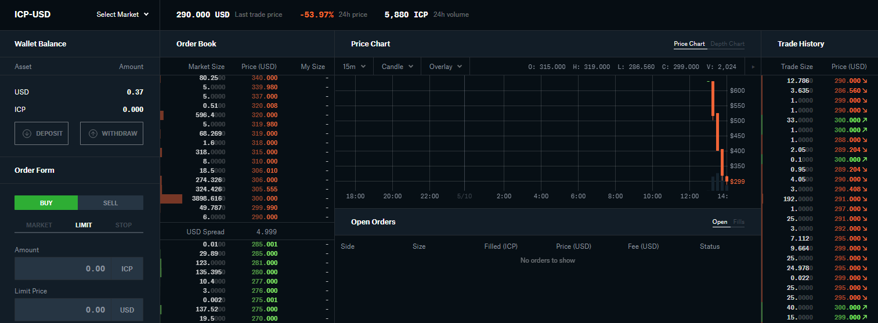This screenshot has width=878, height=323.
Task: Click the ask price 299.990
Action: click(x=265, y=208)
